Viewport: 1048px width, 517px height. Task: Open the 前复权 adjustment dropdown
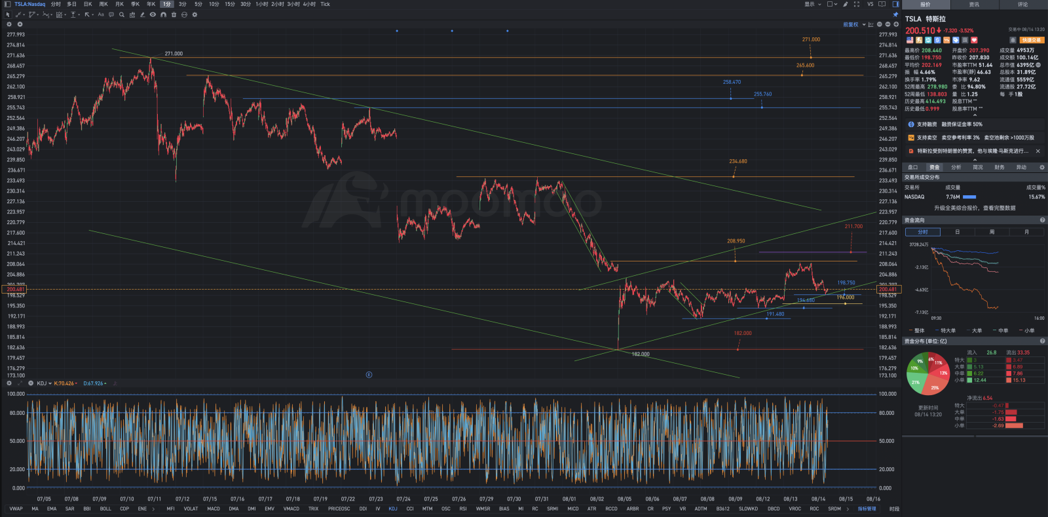pos(854,24)
